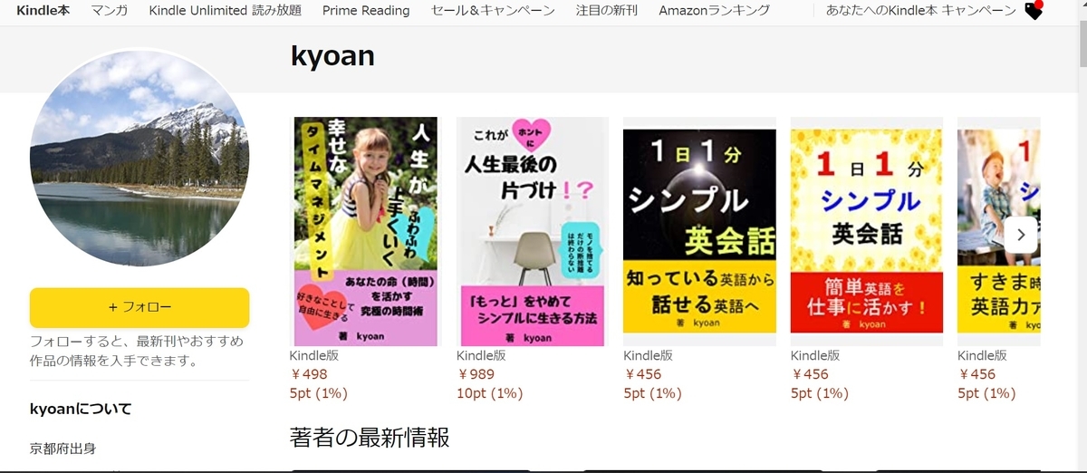Click the page vertical scrollbar
Image resolution: width=1087 pixels, height=473 pixels.
(1081, 236)
